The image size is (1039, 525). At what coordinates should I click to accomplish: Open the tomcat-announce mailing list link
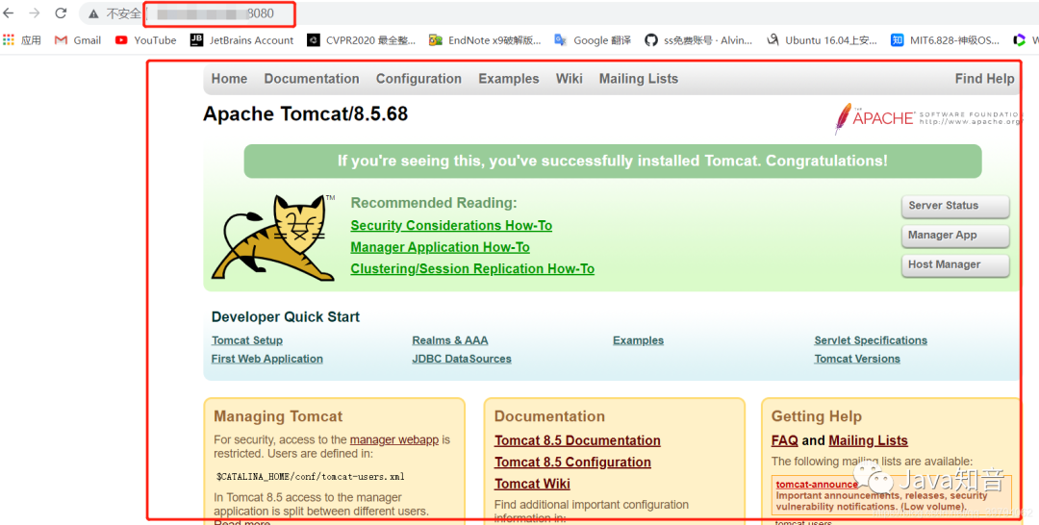(817, 485)
